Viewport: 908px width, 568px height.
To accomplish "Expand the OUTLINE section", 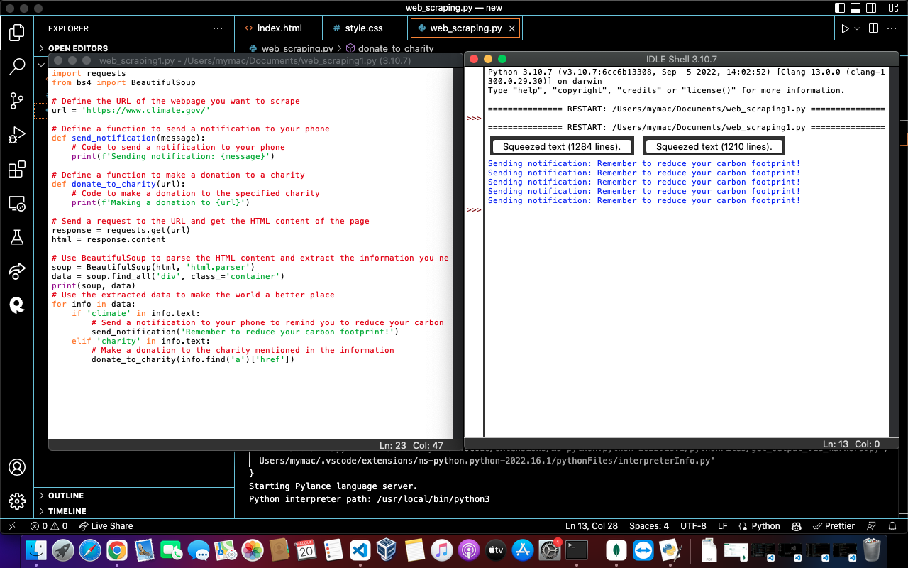I will [x=134, y=496].
